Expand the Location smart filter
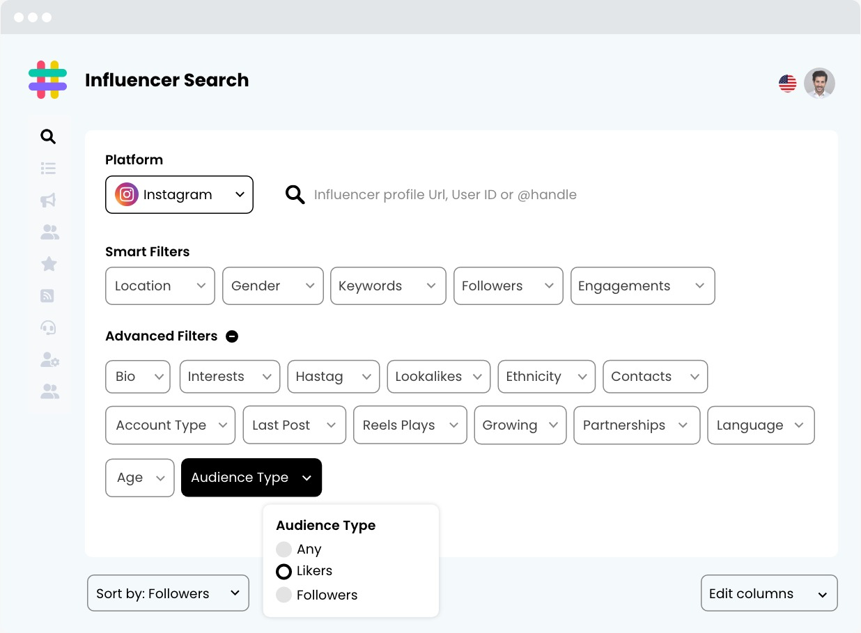Viewport: 861px width, 633px height. (x=160, y=286)
